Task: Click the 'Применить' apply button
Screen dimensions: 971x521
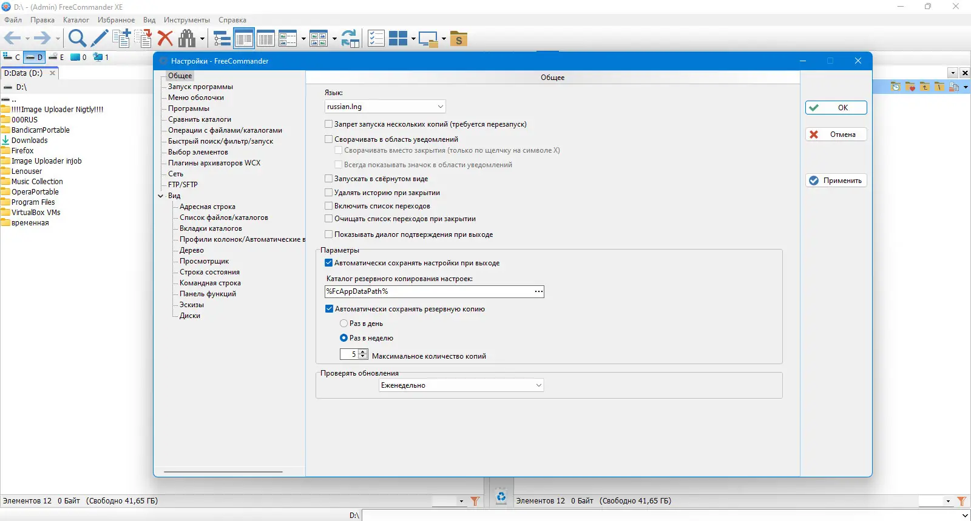Action: [x=836, y=181]
